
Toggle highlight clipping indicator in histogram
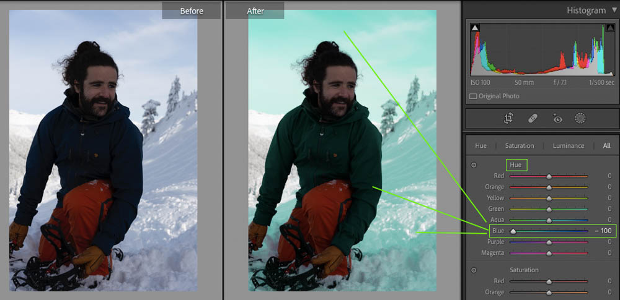coord(609,28)
